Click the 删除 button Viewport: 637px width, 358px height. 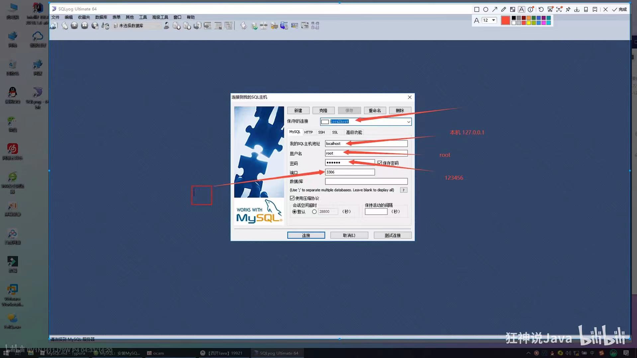click(400, 110)
